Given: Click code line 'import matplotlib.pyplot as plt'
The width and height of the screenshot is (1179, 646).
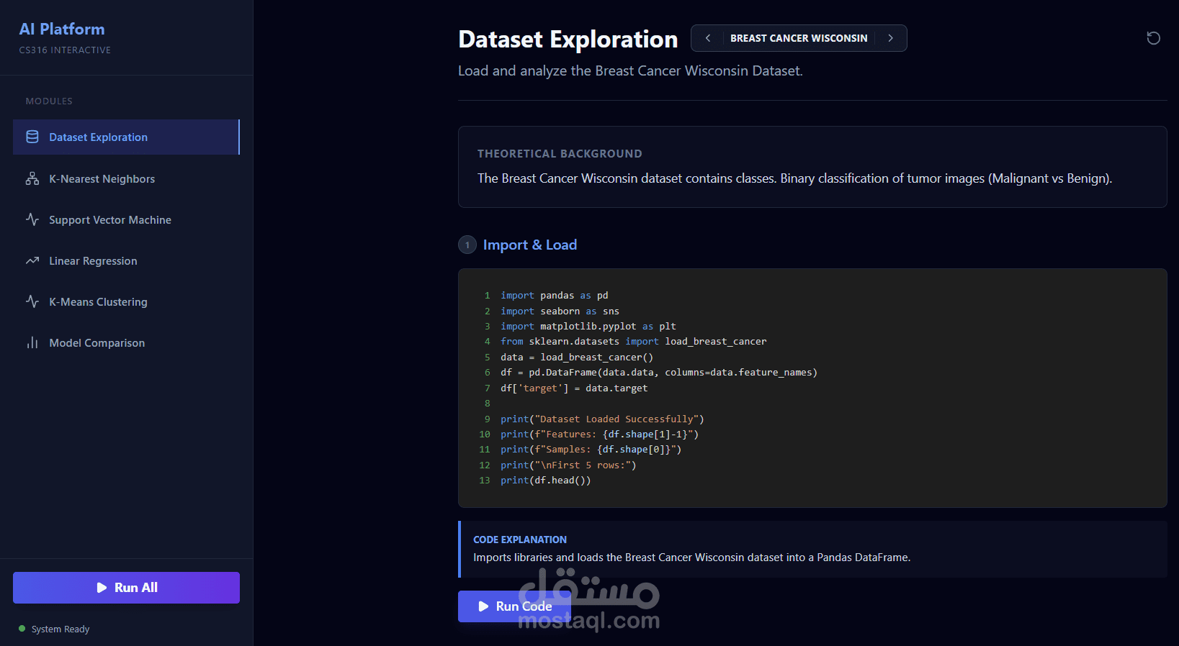Looking at the screenshot, I should click(588, 326).
